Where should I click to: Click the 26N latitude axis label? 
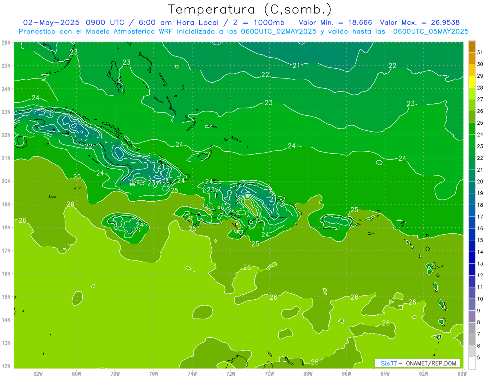pyautogui.click(x=6, y=43)
